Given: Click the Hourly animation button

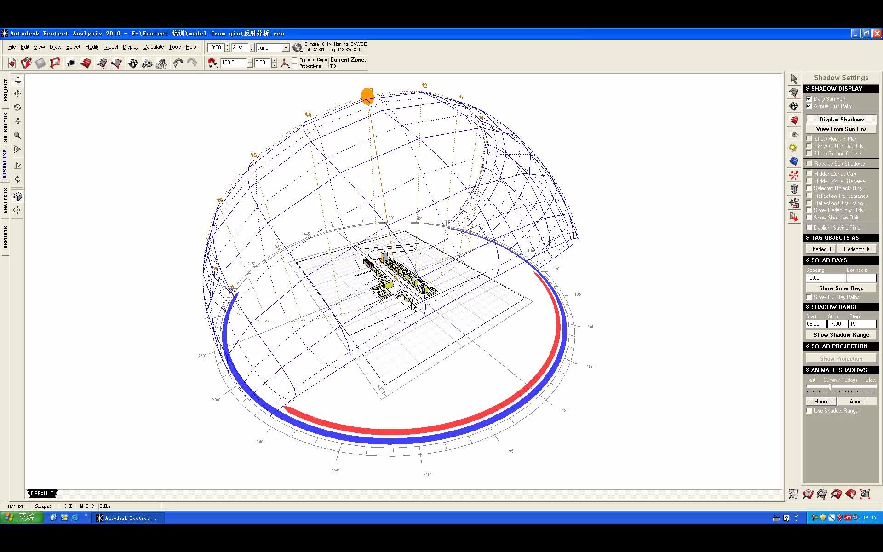Looking at the screenshot, I should [821, 401].
